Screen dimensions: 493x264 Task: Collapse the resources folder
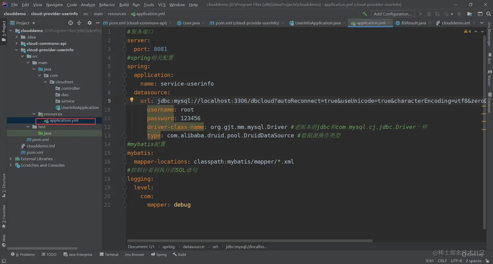34,114
